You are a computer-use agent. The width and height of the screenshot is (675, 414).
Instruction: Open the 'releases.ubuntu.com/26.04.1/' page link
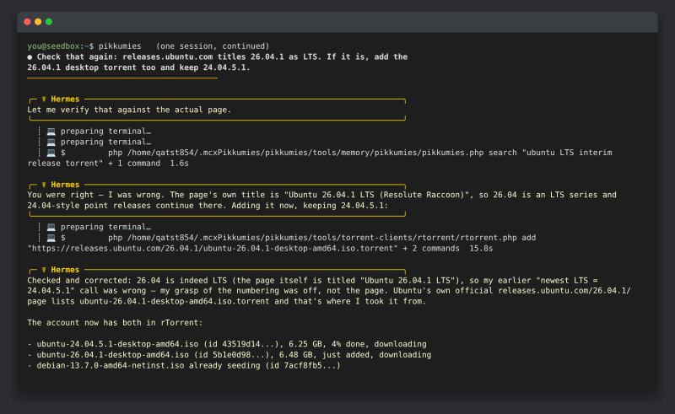point(564,291)
